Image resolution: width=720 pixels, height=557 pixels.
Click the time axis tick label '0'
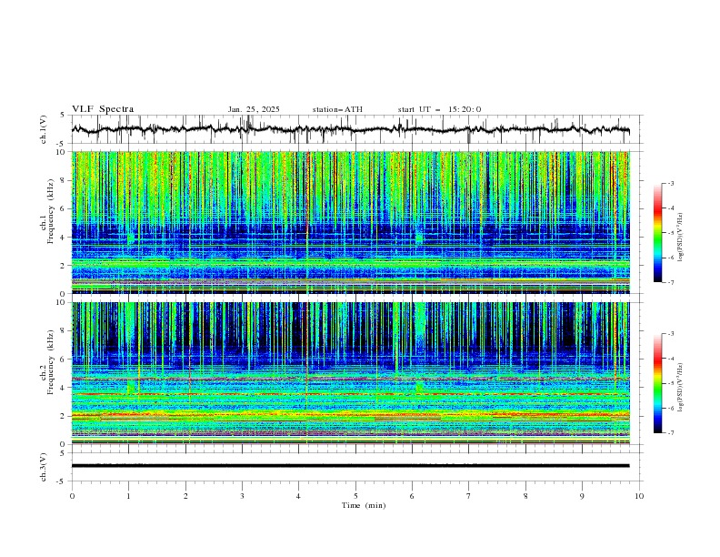[x=72, y=496]
